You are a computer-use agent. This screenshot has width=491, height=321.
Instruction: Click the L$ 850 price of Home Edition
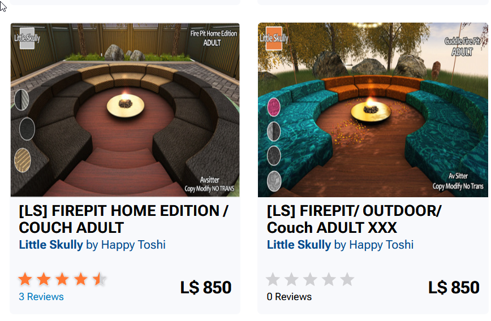[x=206, y=287]
